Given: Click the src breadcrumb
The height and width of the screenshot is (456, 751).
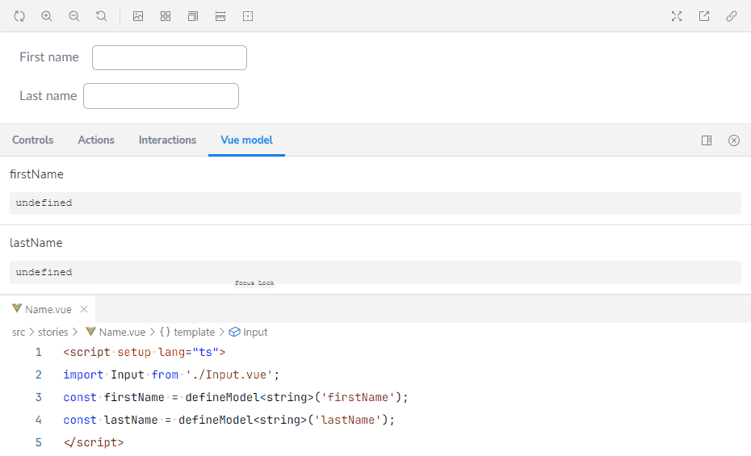Looking at the screenshot, I should (x=19, y=332).
